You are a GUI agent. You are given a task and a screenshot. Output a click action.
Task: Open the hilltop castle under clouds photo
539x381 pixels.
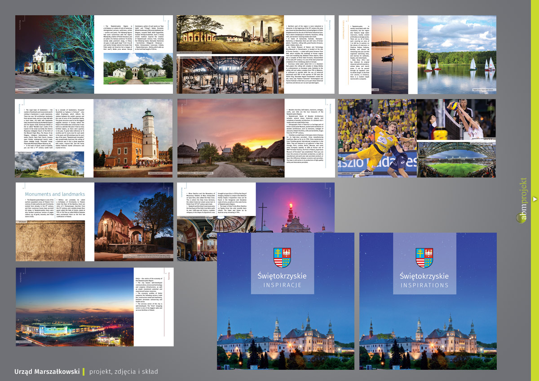(49, 164)
